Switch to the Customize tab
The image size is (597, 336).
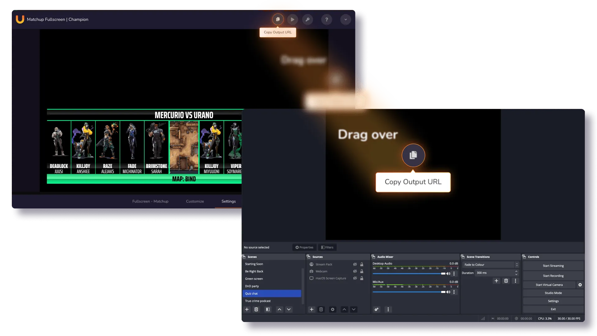click(x=195, y=201)
